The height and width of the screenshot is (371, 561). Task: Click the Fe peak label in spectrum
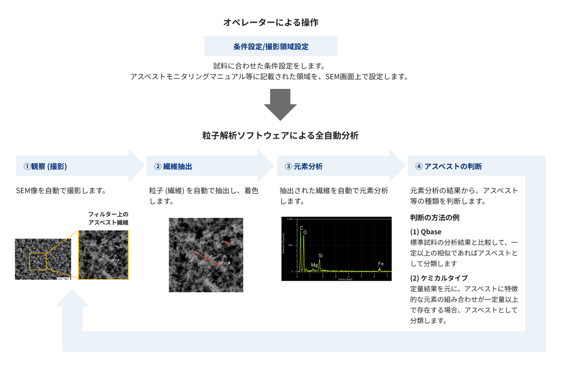point(381,264)
